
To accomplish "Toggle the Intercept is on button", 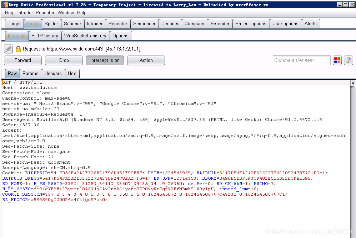I will pos(105,60).
